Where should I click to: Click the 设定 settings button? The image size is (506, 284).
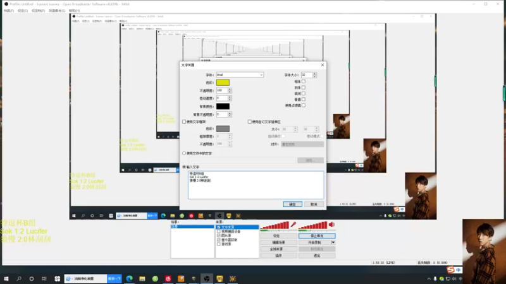[x=278, y=235]
